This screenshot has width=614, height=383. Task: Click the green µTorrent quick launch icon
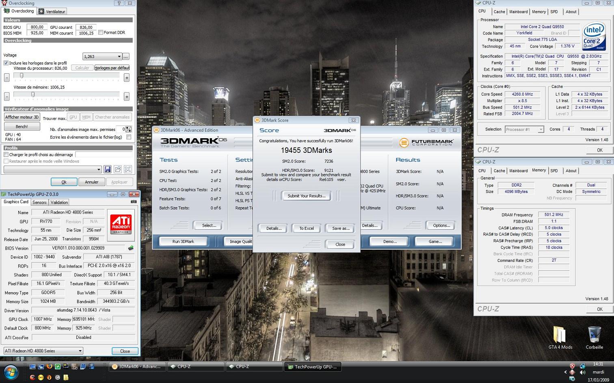point(58,366)
